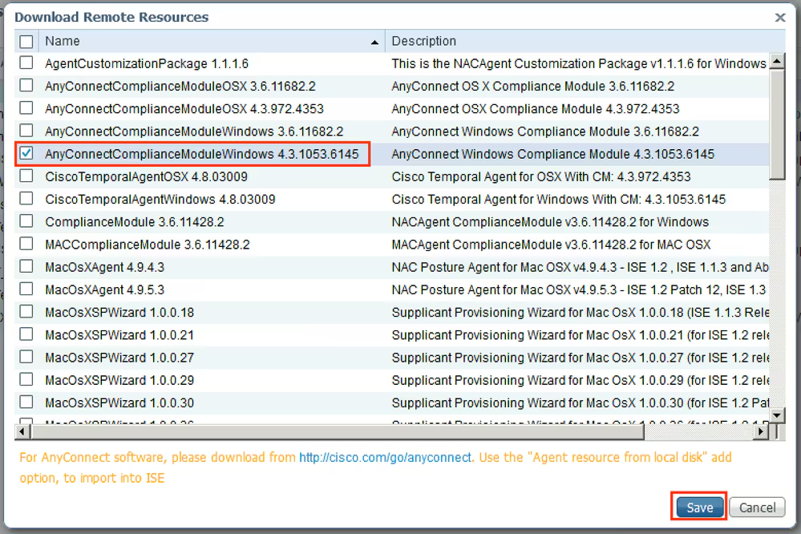Check the AgentCustomizationPackage 1.1.1.6 checkbox
The image size is (801, 534).
[x=26, y=63]
